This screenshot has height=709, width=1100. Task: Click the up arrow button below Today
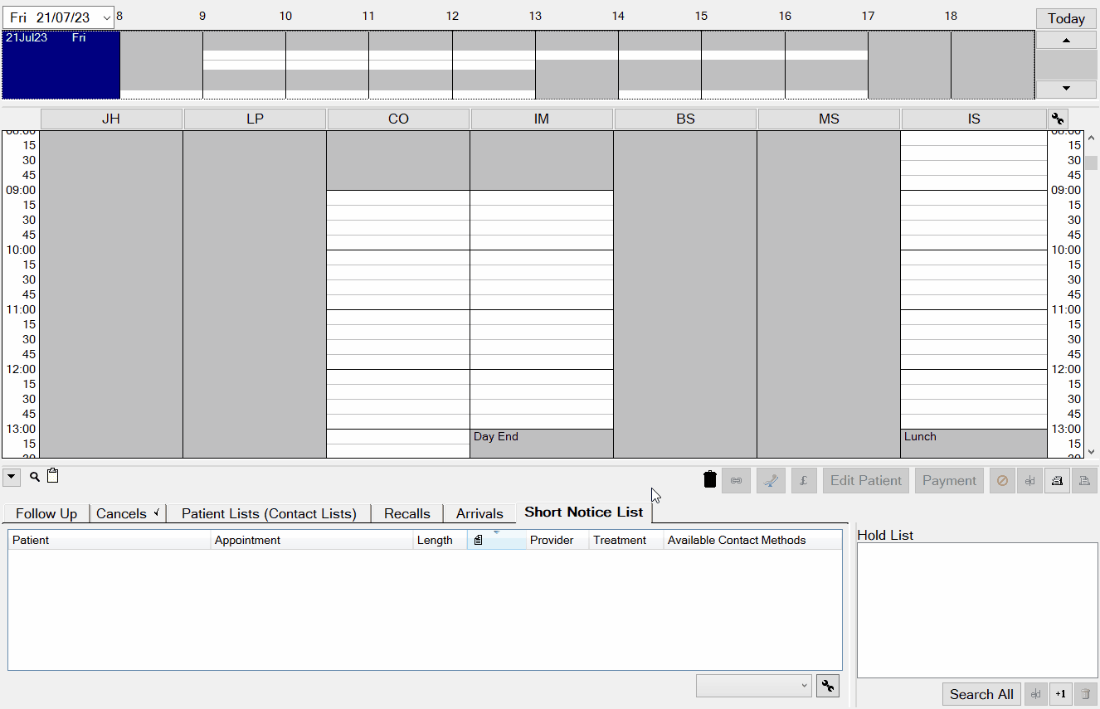(1065, 41)
